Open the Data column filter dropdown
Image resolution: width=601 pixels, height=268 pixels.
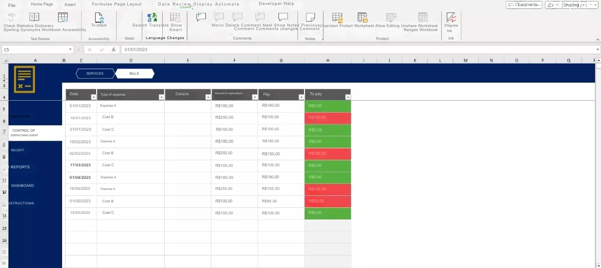[93, 97]
